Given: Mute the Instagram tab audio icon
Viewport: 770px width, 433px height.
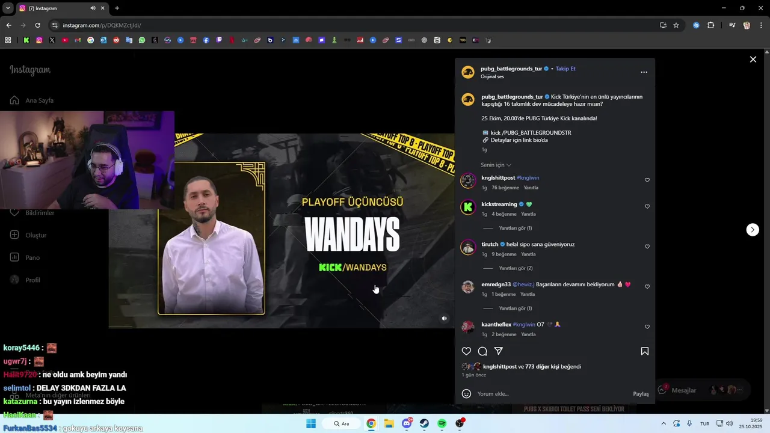Looking at the screenshot, I should pyautogui.click(x=93, y=8).
